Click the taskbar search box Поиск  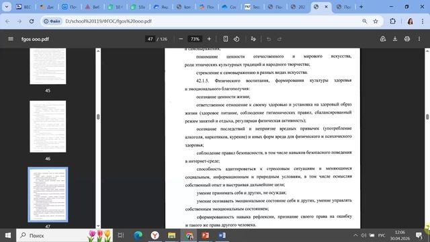tap(64, 235)
